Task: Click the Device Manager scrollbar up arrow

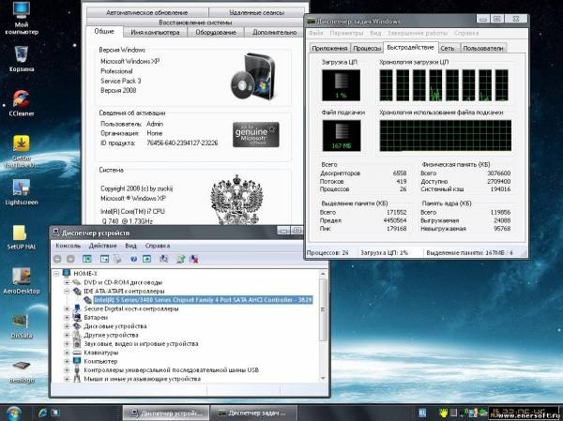Action: point(323,274)
